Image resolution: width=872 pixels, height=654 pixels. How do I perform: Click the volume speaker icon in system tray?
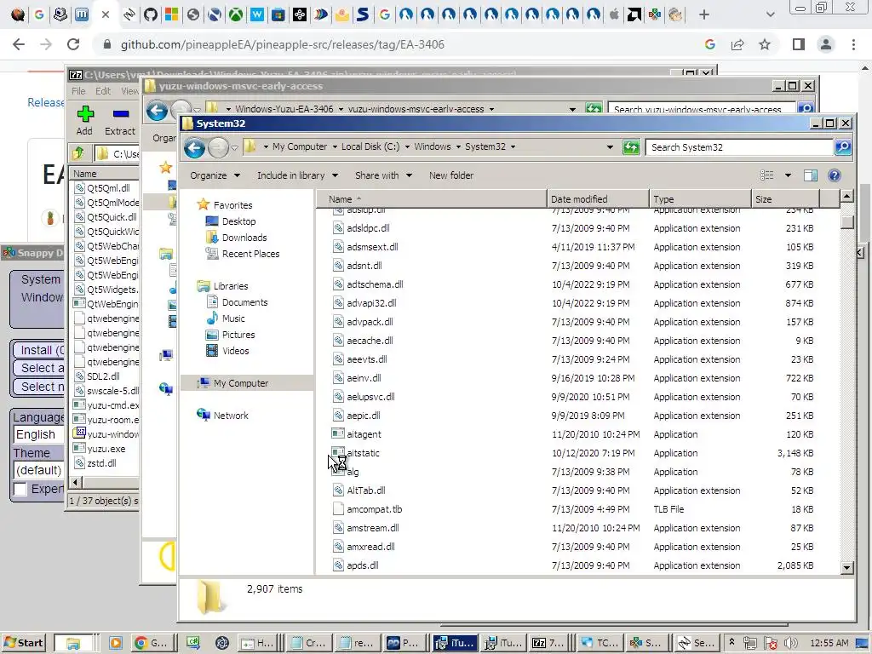point(790,644)
